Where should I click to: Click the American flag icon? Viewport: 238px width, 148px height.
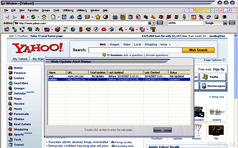tap(47, 29)
